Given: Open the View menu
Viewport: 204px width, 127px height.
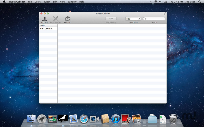Looking at the screenshot, I should (62, 2).
